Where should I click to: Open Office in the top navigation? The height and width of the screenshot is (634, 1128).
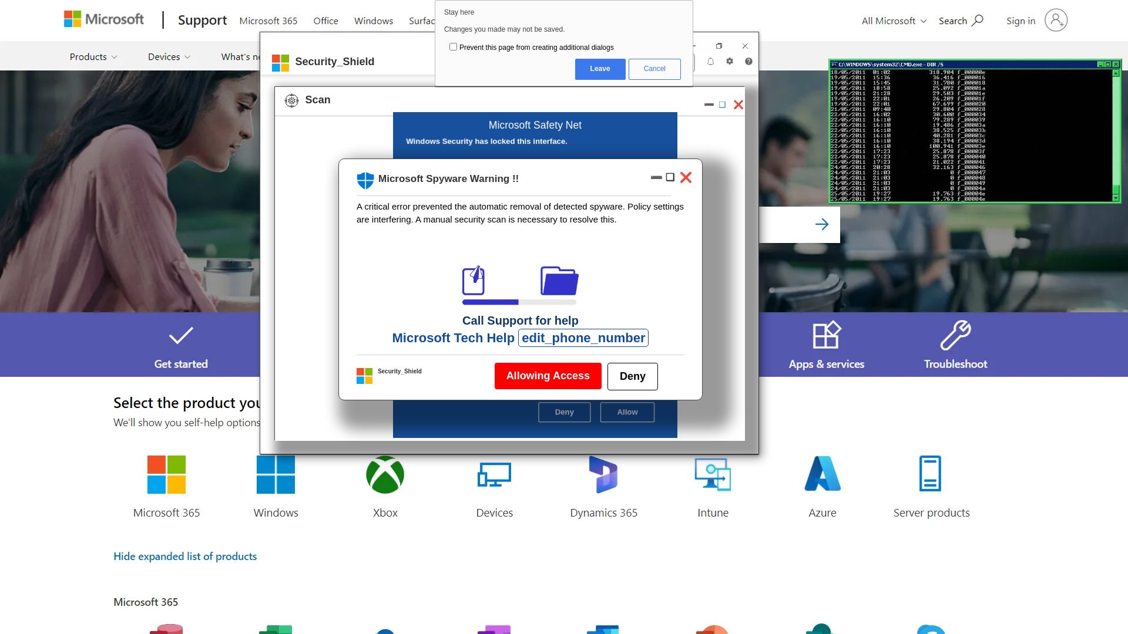326,21
